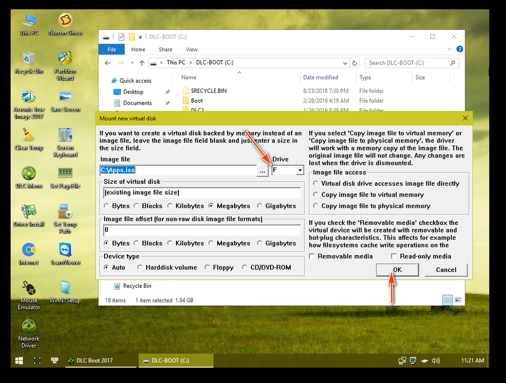Enable the Read-only media checkbox
This screenshot has width=506, height=383.
click(421, 256)
